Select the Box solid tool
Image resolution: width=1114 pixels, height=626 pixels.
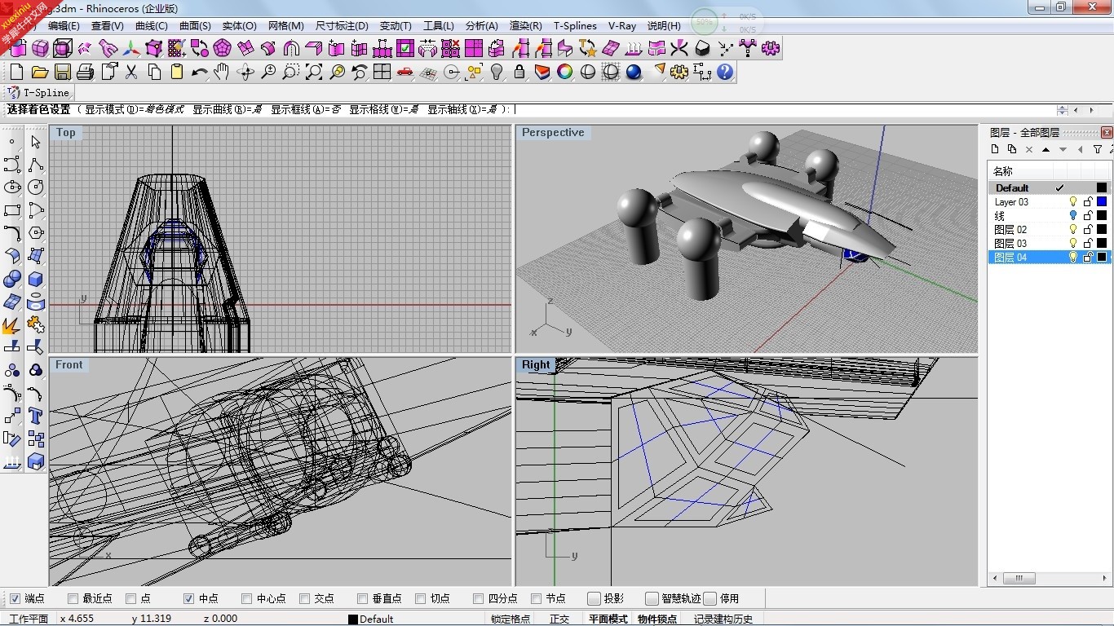coord(35,279)
